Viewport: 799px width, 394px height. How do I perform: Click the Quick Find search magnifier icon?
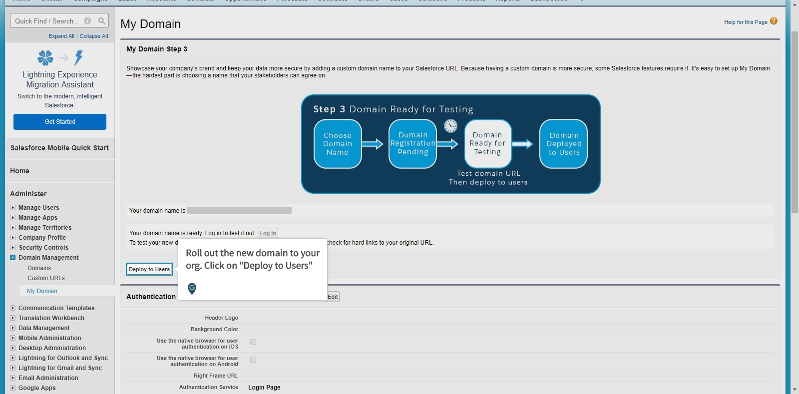[x=102, y=21]
